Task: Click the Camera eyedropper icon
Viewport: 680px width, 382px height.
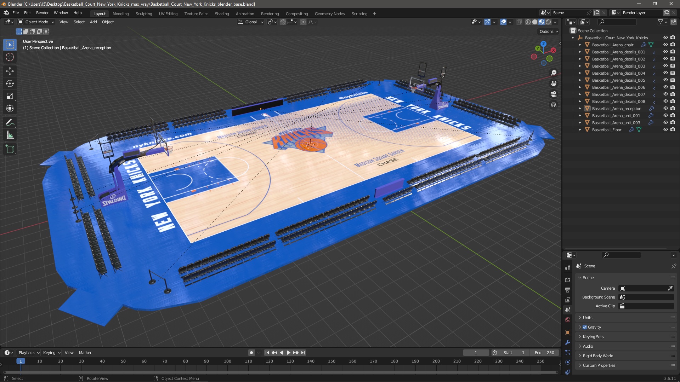Action: [x=670, y=288]
